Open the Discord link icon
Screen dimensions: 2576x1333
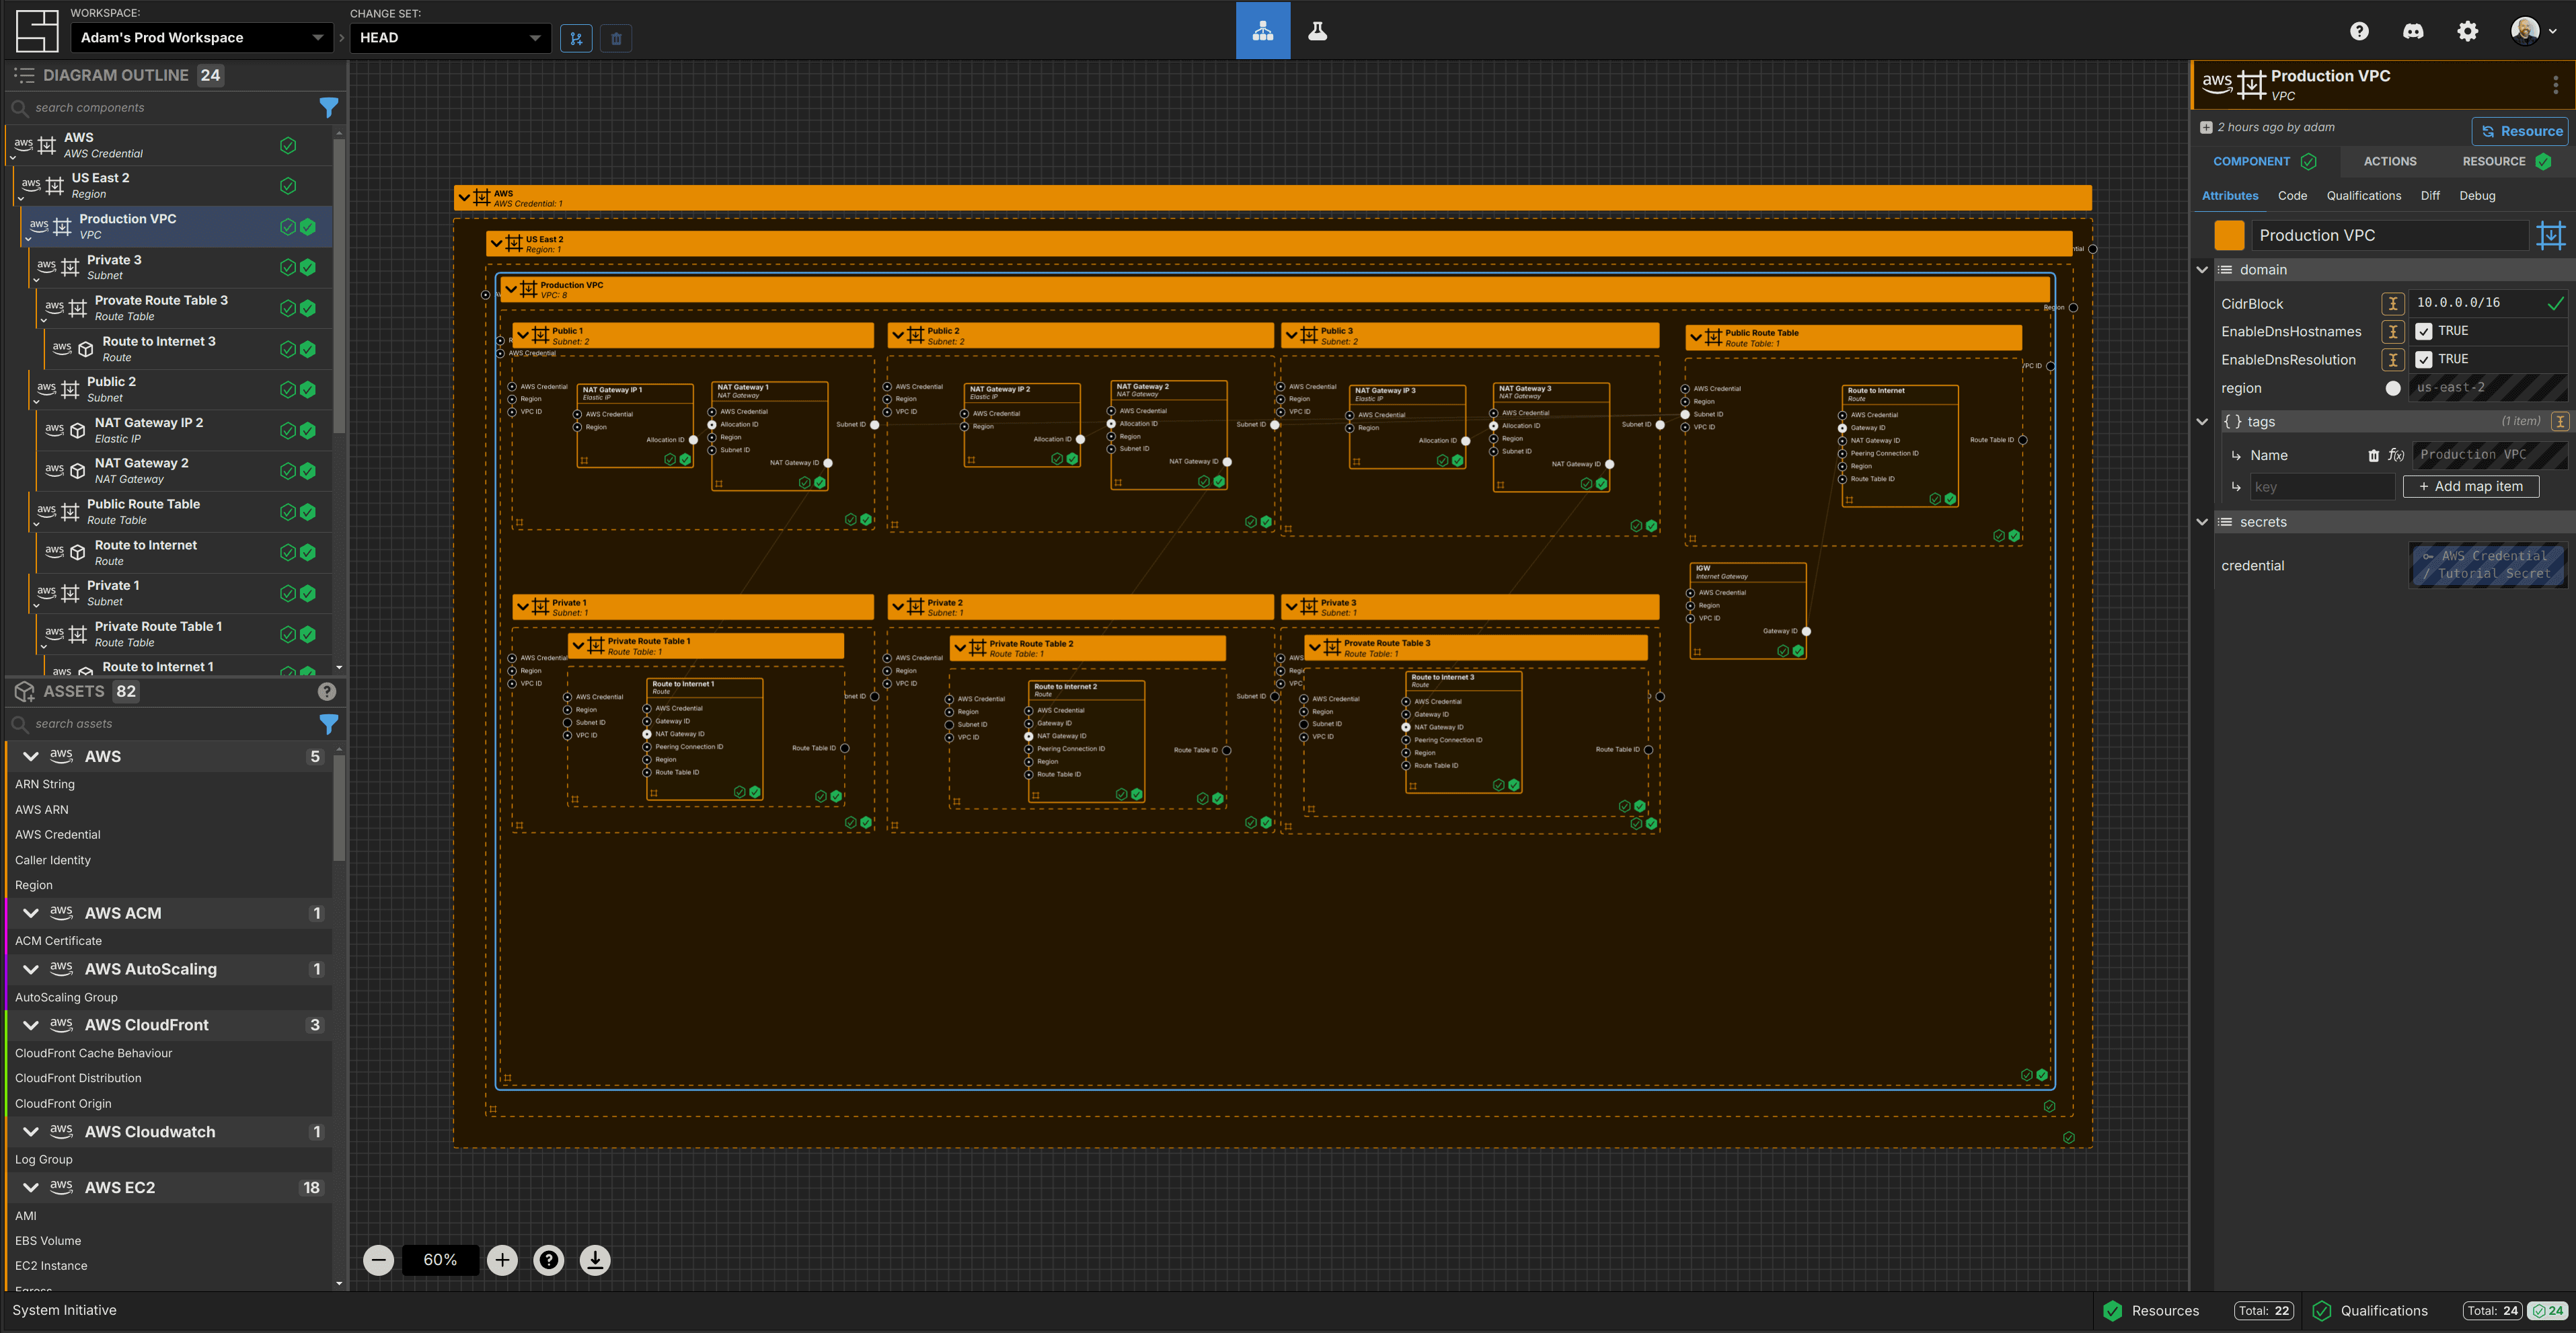tap(2413, 31)
